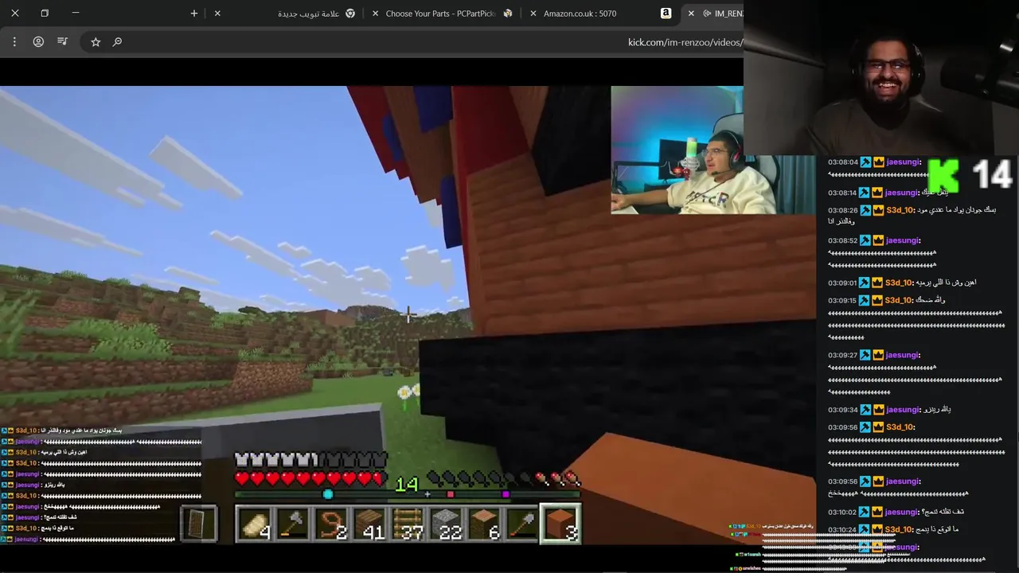Select the bread slot in the hotbar
Viewport: 1019px width, 573px height.
(255, 524)
